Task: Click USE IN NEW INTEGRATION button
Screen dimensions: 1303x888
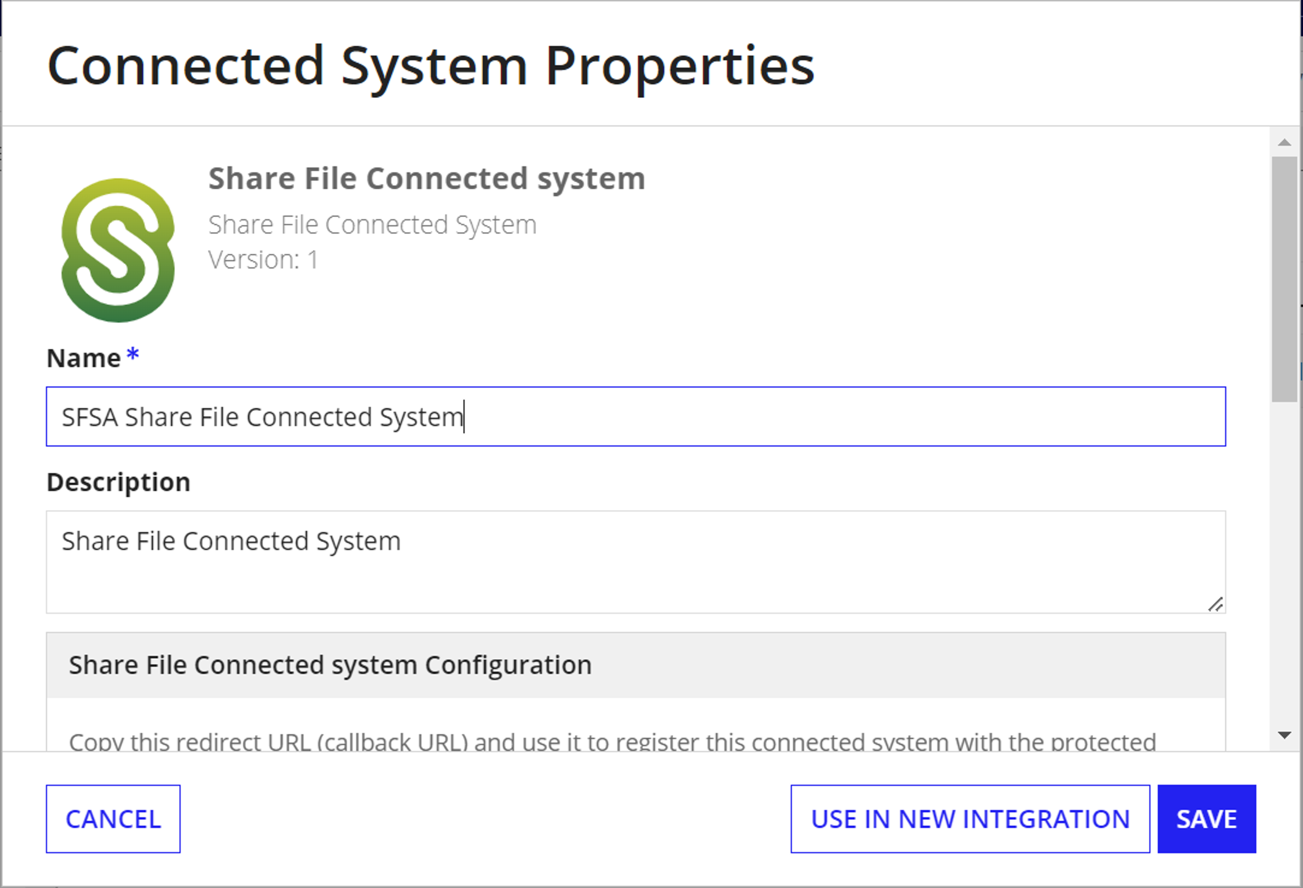Action: tap(970, 819)
